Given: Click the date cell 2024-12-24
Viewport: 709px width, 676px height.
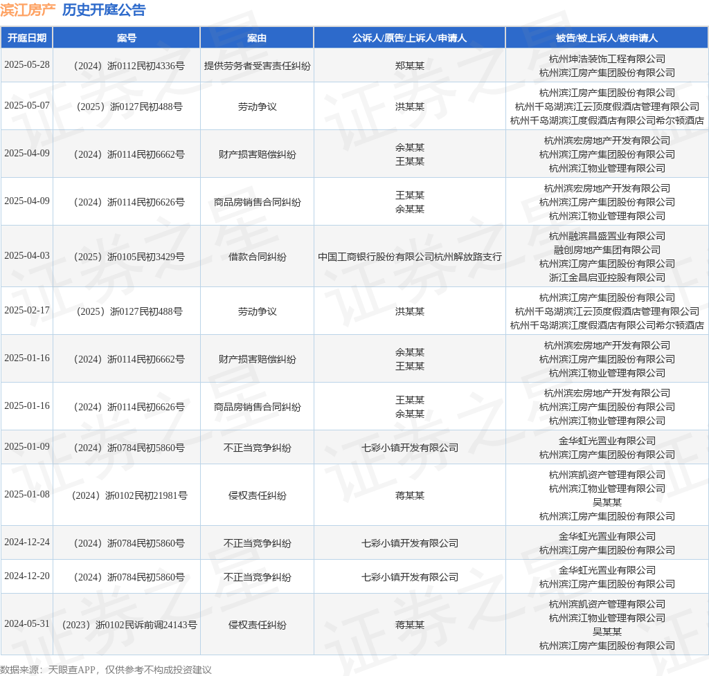Looking at the screenshot, I should 27,542.
